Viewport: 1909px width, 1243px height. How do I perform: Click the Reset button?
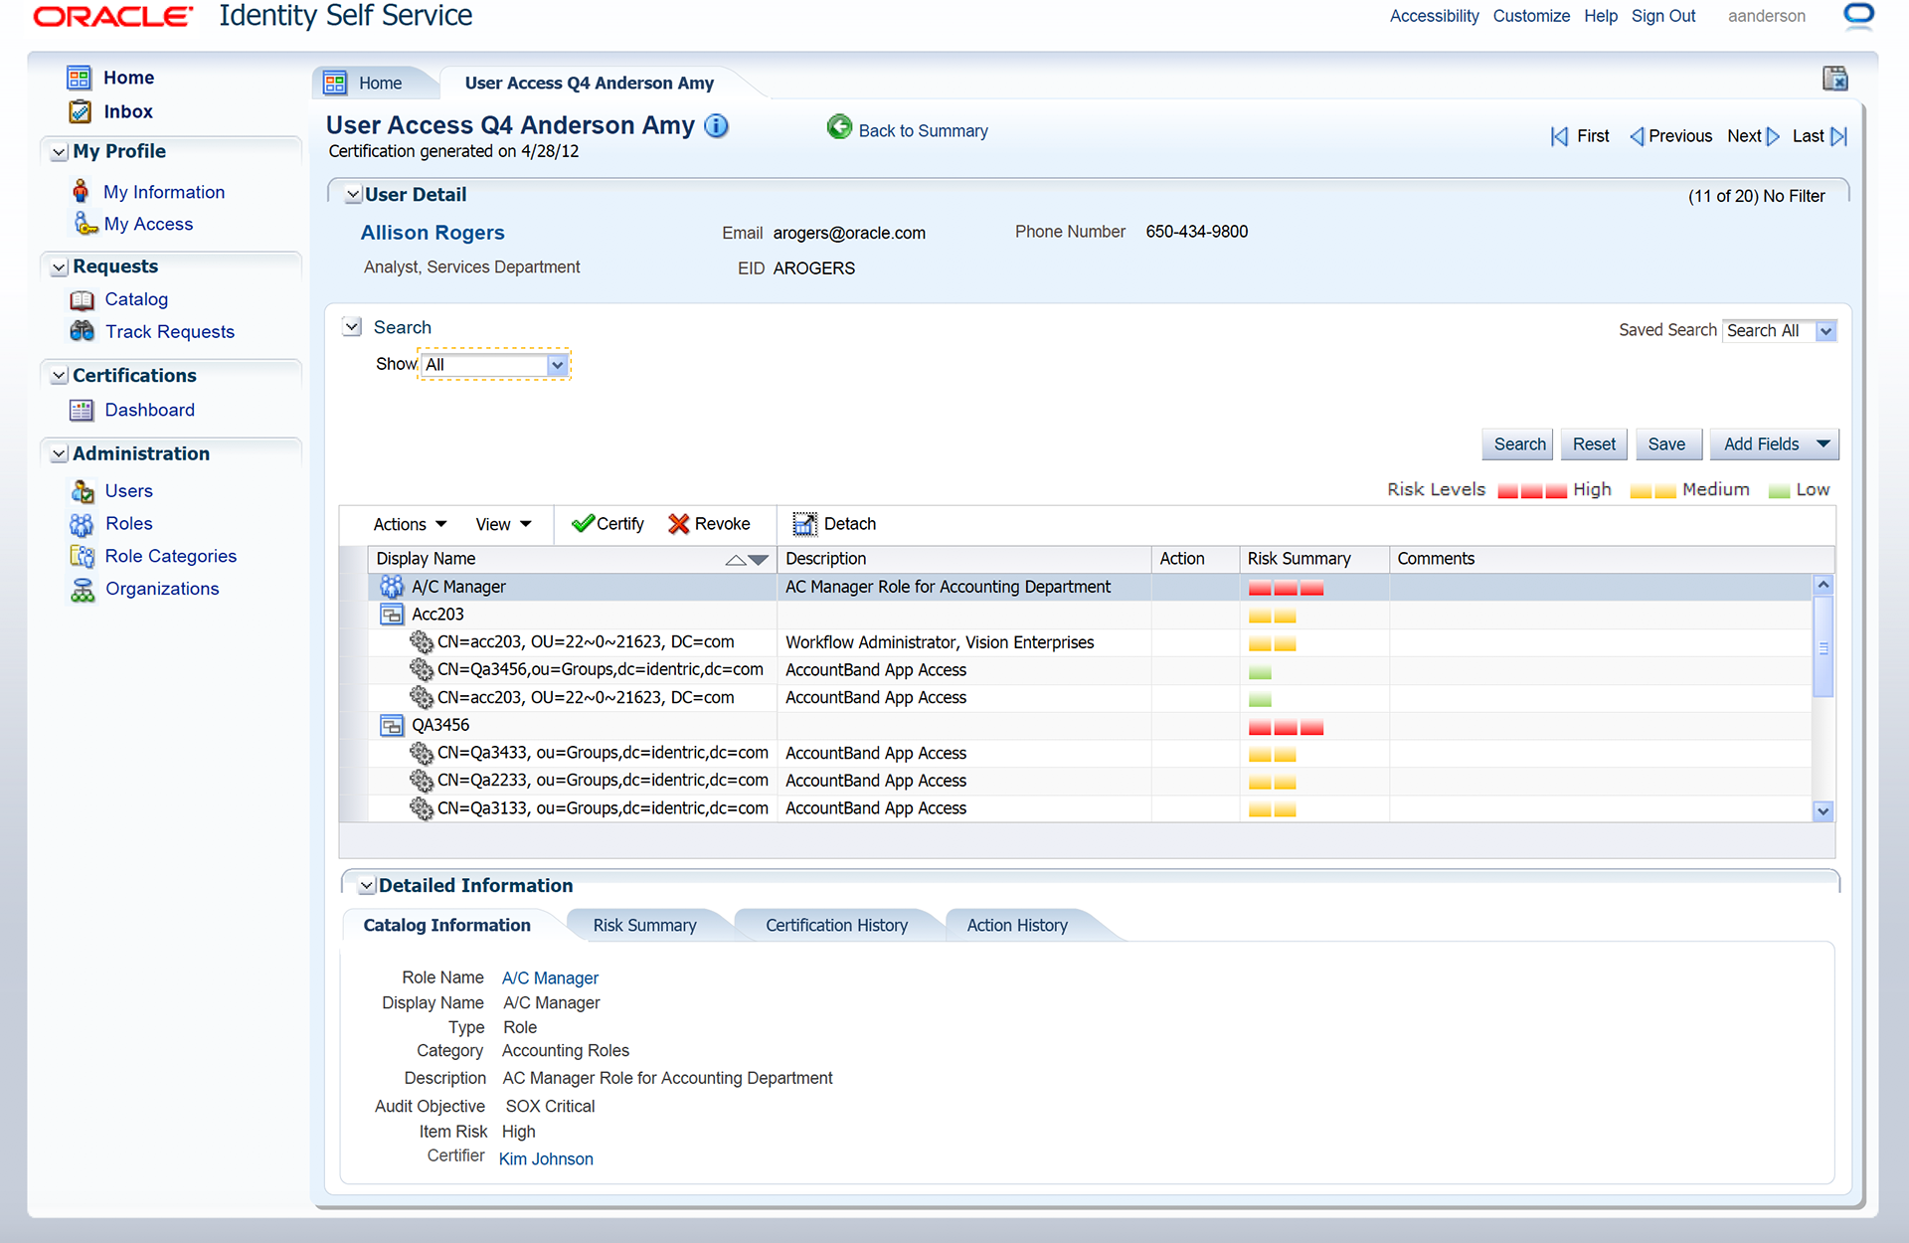click(x=1594, y=444)
